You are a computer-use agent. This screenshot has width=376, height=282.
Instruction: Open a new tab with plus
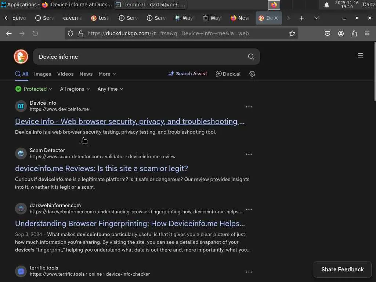point(302,18)
